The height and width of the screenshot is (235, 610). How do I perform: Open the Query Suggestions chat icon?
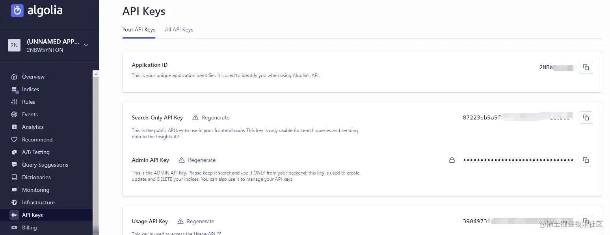14,165
